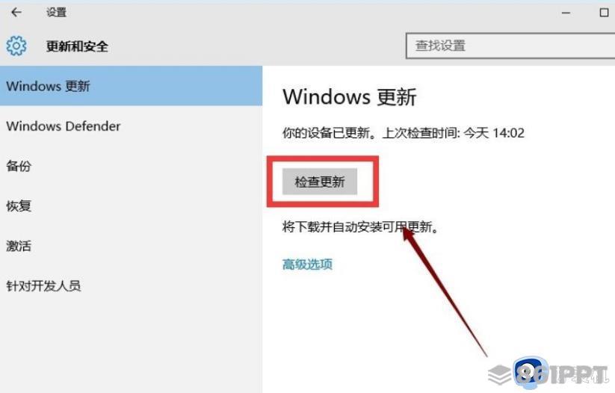
Task: Click the stacked layers watermark icon
Action: 499,374
